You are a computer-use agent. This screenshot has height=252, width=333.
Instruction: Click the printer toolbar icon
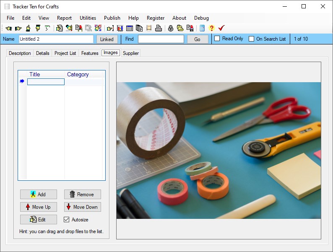click(x=158, y=28)
